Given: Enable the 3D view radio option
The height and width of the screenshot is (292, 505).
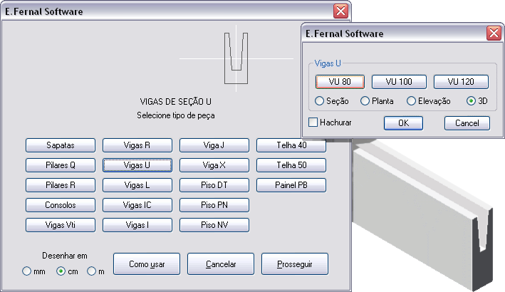Looking at the screenshot, I should tap(471, 101).
